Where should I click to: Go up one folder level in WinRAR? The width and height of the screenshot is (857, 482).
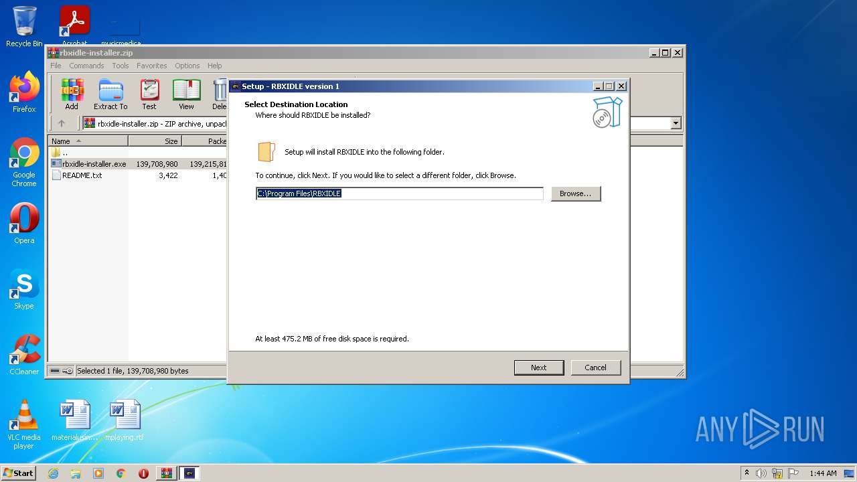62,123
